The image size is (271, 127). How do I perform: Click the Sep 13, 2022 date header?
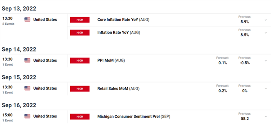(19, 9)
